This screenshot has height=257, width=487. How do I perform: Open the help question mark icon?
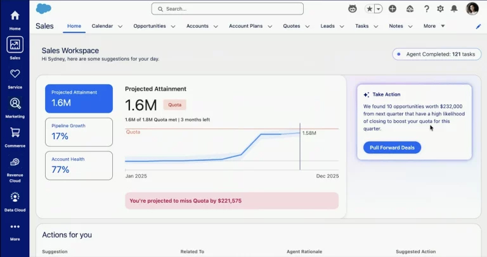426,9
